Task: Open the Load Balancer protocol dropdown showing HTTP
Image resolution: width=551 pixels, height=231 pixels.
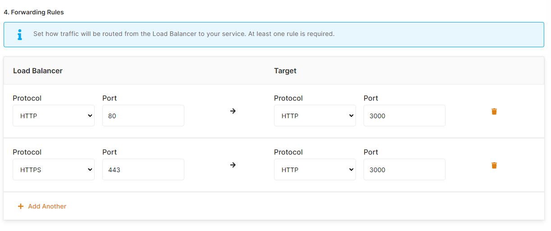Action: [54, 115]
